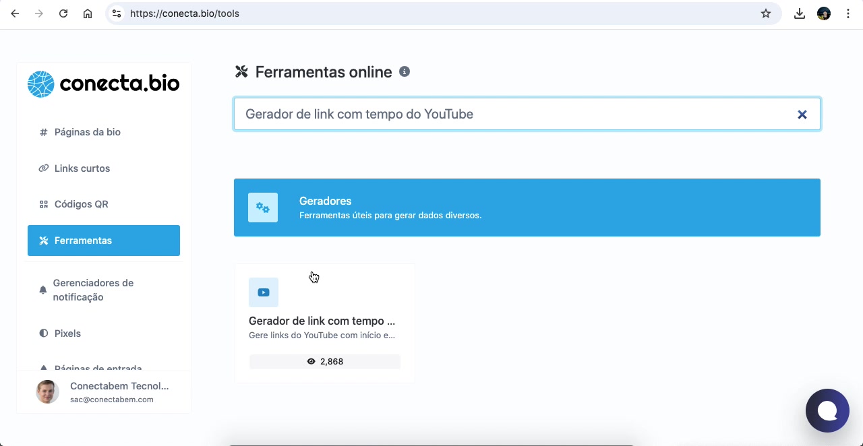Image resolution: width=863 pixels, height=446 pixels.
Task: Select the Links curtos sidebar item
Action: coord(82,168)
